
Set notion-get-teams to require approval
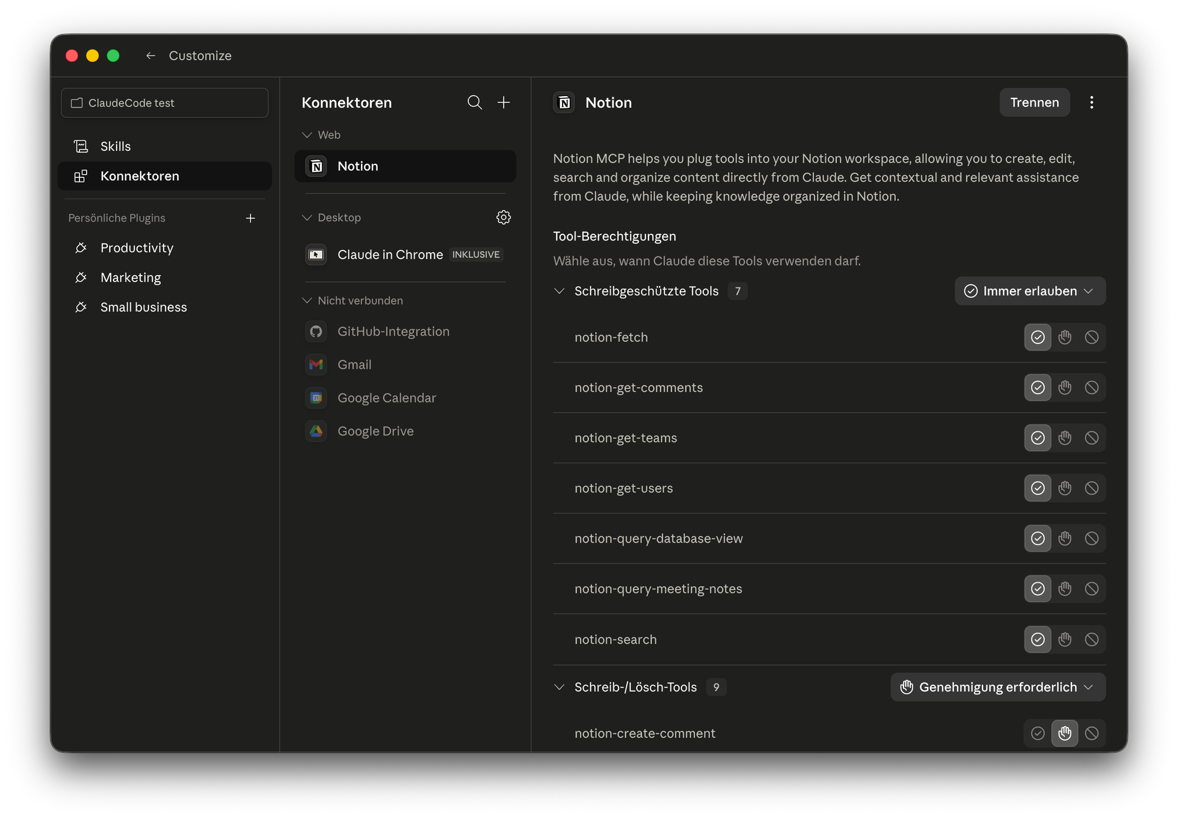tap(1065, 438)
